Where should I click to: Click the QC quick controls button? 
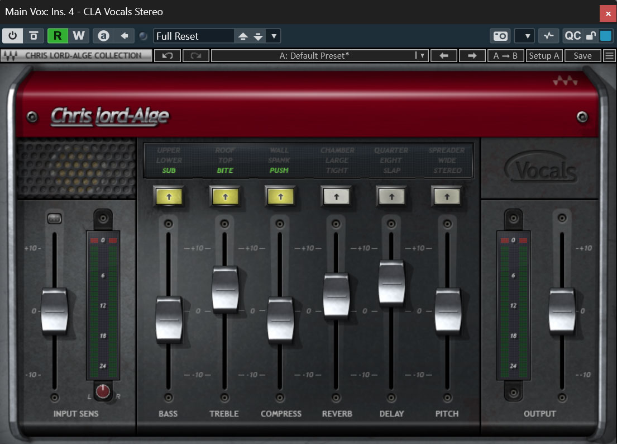coord(573,36)
